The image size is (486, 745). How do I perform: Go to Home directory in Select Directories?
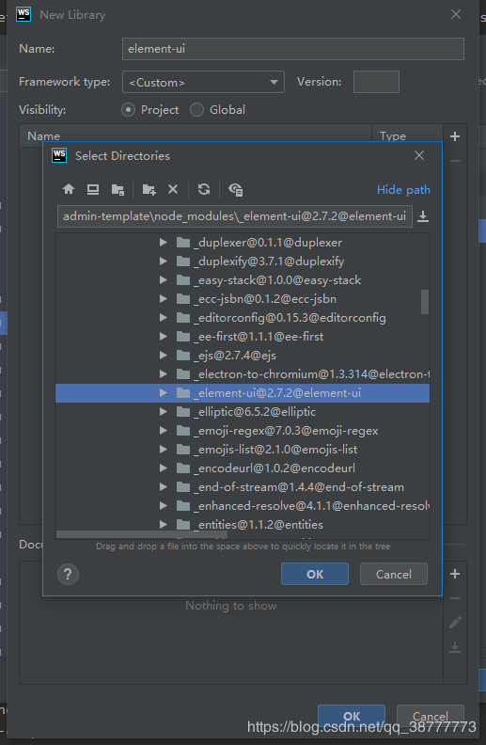pyautogui.click(x=69, y=189)
